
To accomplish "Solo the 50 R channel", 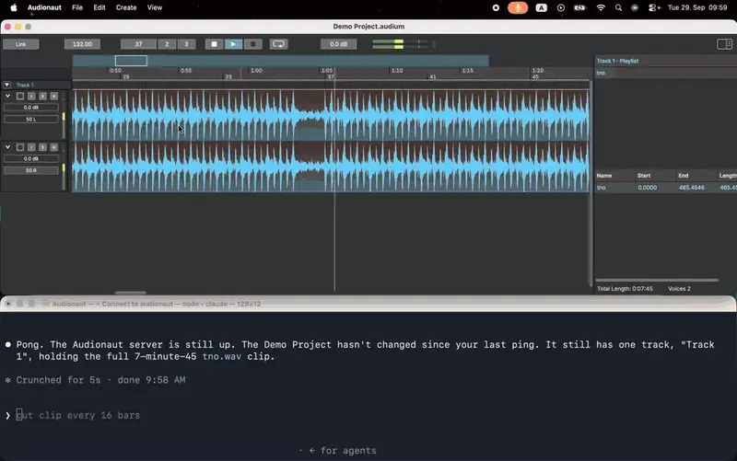I will click(42, 147).
